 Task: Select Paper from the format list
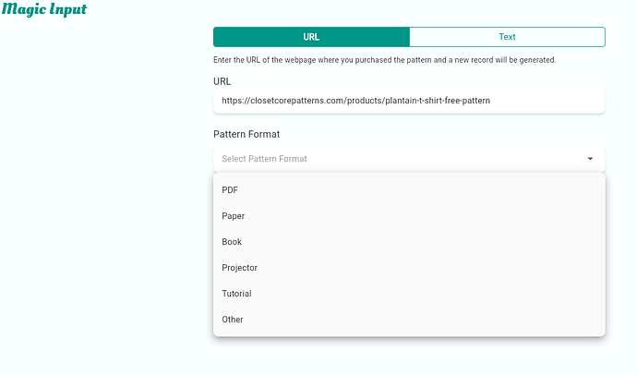(x=234, y=216)
